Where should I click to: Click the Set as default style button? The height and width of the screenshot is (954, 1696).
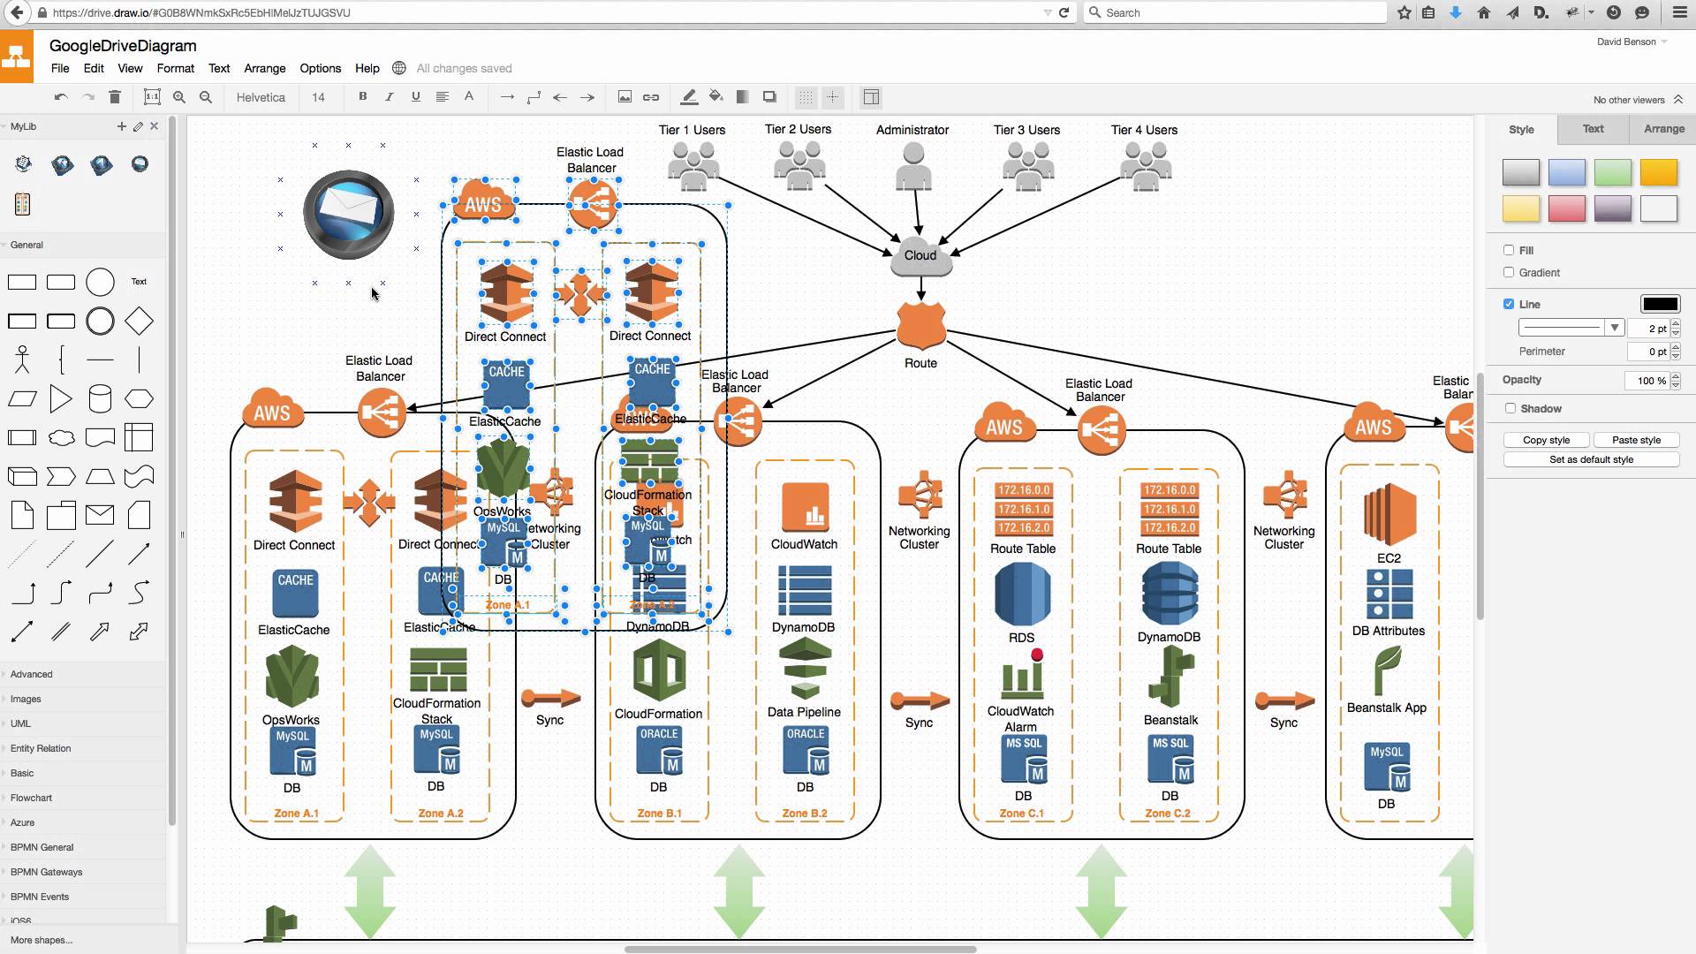pos(1591,459)
